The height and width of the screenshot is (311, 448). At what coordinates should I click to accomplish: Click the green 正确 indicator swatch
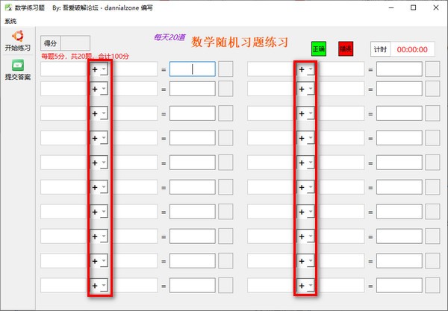[319, 48]
